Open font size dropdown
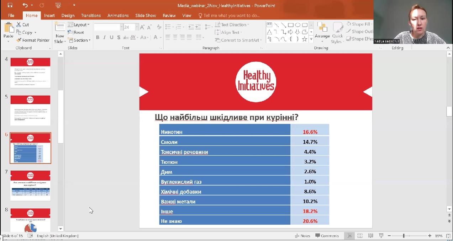The height and width of the screenshot is (241, 453). pyautogui.click(x=136, y=27)
